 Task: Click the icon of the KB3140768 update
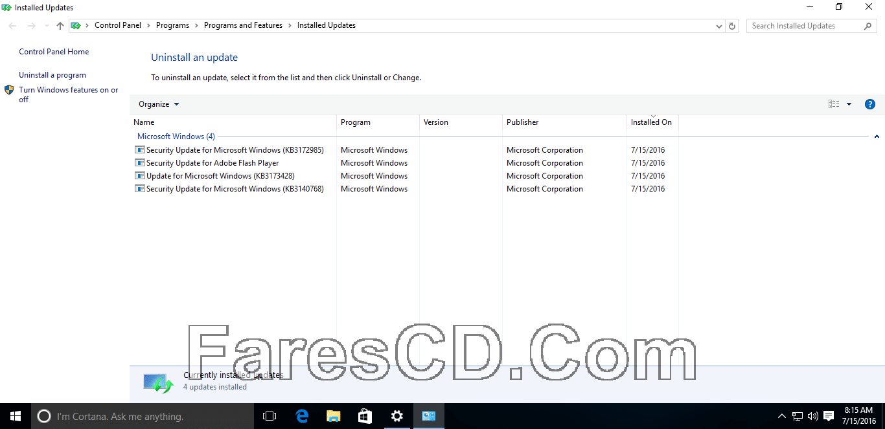click(139, 188)
